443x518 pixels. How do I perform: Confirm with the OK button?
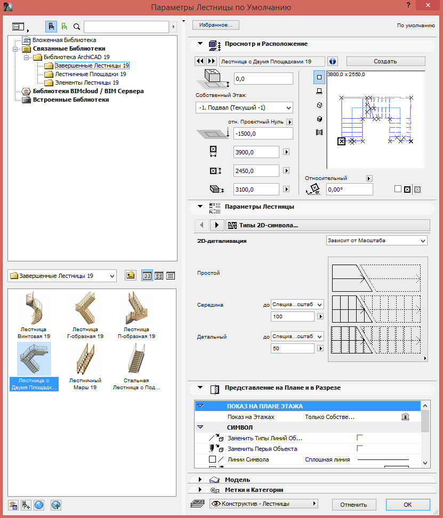(x=408, y=505)
